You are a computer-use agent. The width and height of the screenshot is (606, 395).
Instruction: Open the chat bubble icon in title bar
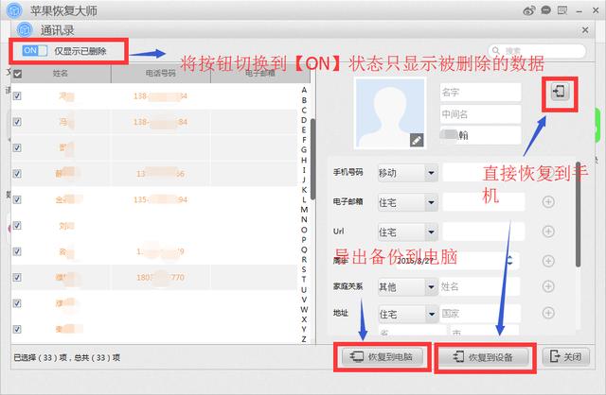click(x=545, y=10)
